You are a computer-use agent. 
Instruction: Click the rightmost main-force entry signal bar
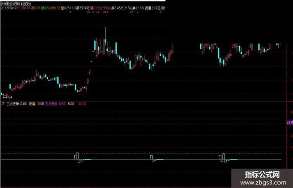(224, 156)
